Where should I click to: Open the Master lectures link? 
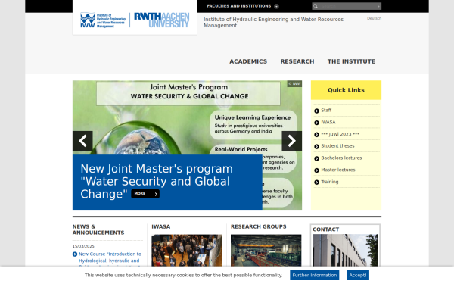tap(338, 170)
